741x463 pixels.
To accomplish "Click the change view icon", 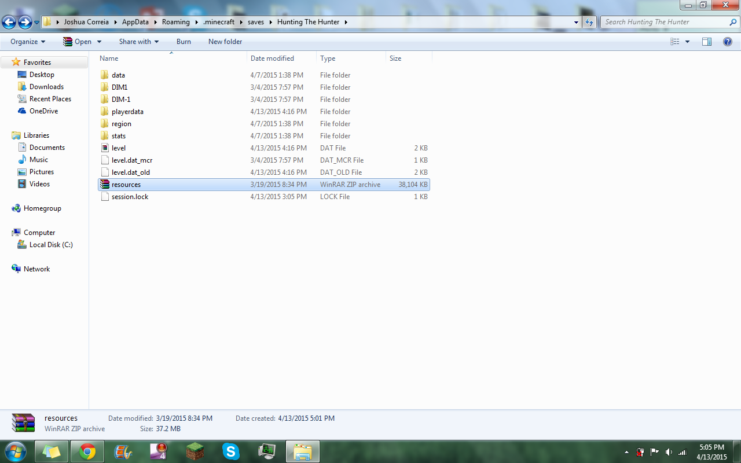I will pyautogui.click(x=674, y=42).
